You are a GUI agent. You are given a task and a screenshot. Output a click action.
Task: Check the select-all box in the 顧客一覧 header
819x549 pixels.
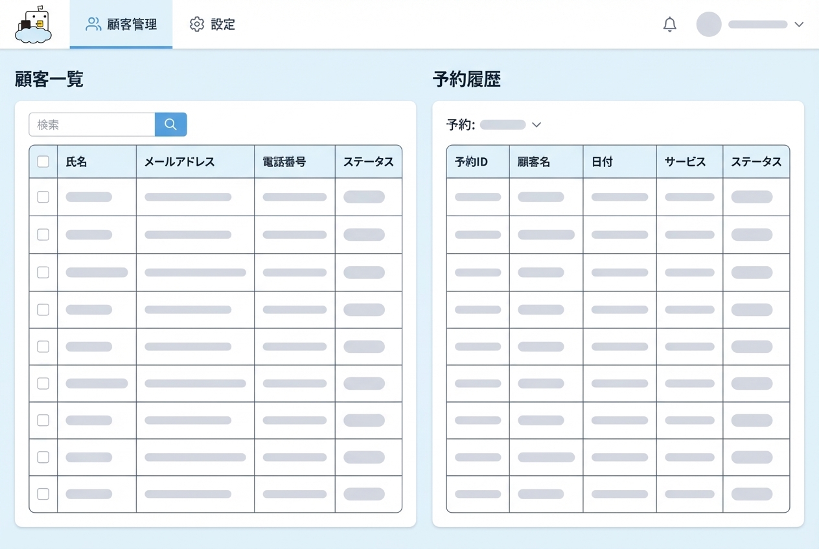click(43, 161)
